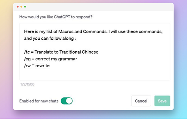Viewport: 187px width, 119px height.
Task: Place cursor on the /tc command text
Action: 27,52
